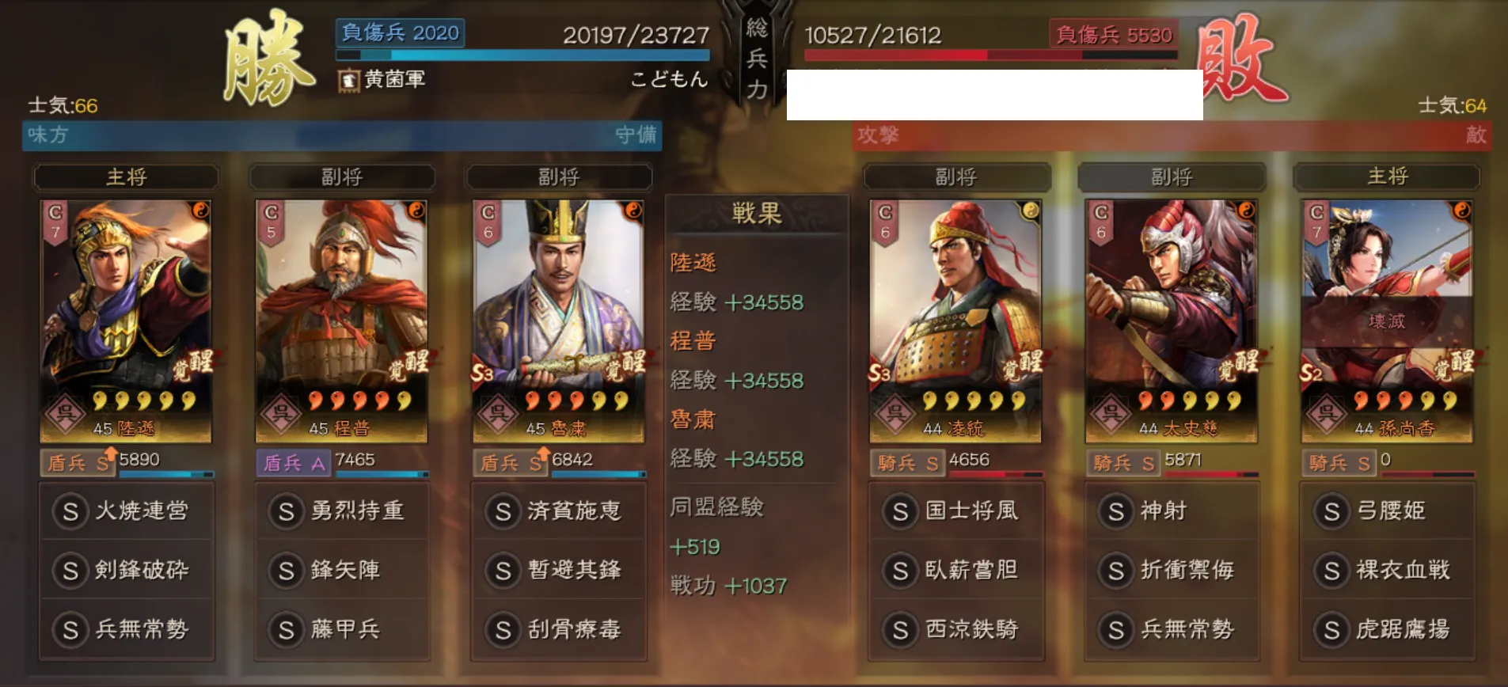Click the 騎兵 S badge under 孫尚香
Screen dimensions: 1508x687
(x=1339, y=463)
